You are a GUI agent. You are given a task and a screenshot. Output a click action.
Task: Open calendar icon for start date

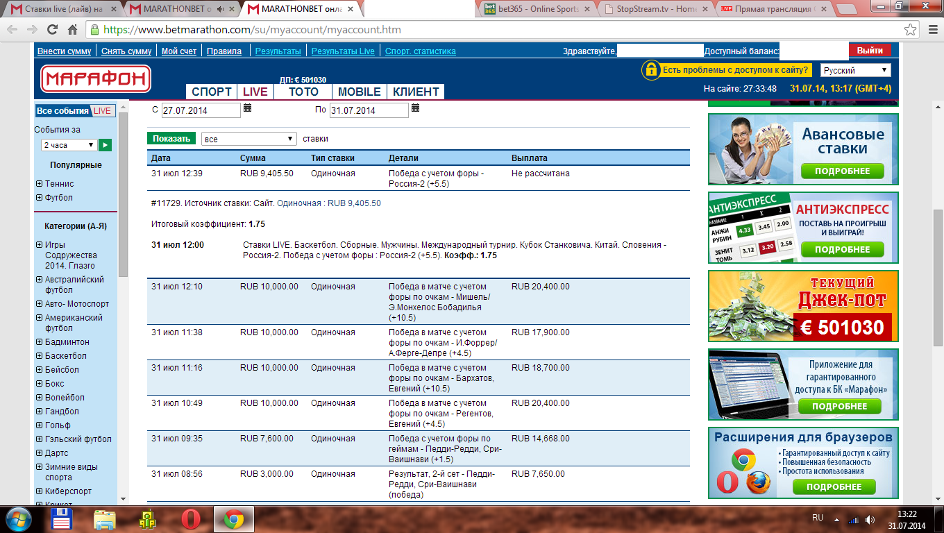[248, 108]
